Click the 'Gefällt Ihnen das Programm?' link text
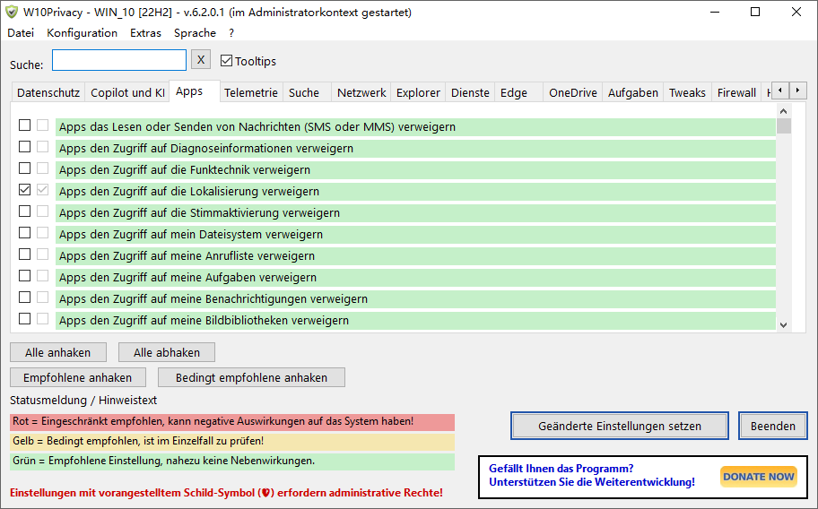818x509 pixels. tap(561, 469)
